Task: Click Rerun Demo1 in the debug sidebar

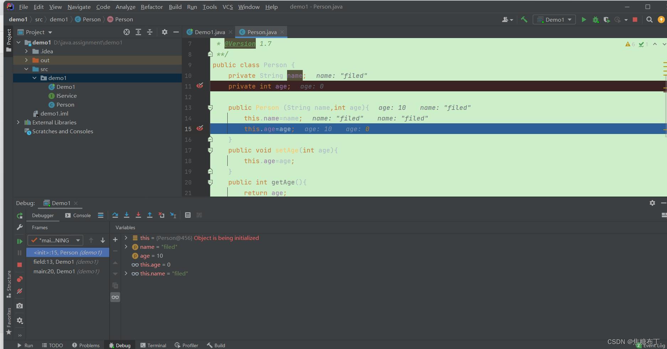Action: (20, 215)
